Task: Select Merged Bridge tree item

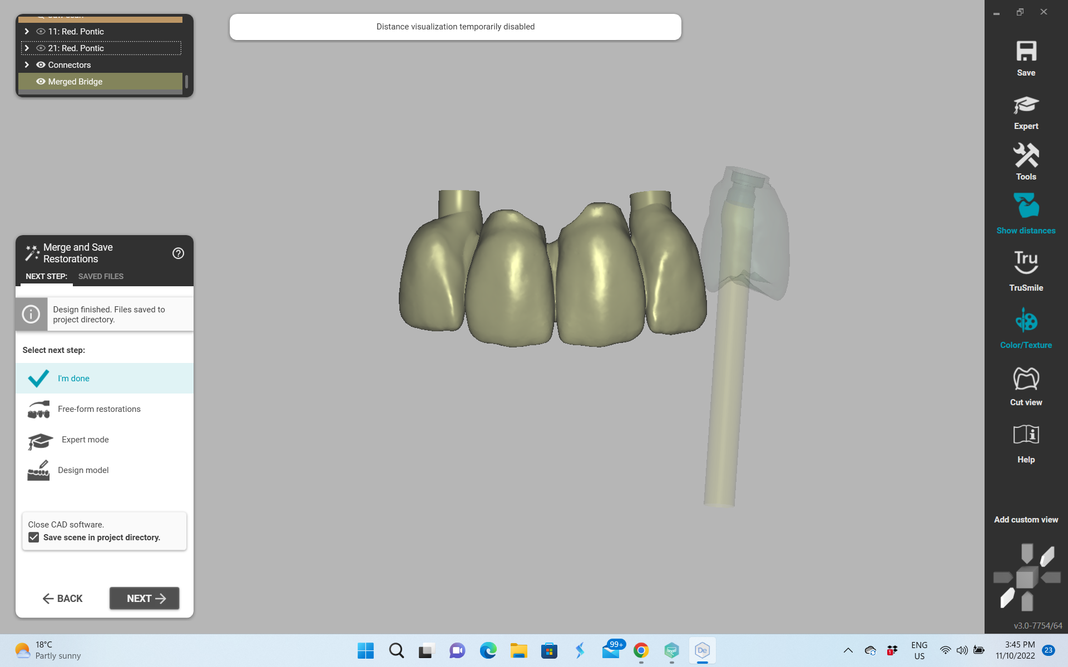Action: point(100,82)
